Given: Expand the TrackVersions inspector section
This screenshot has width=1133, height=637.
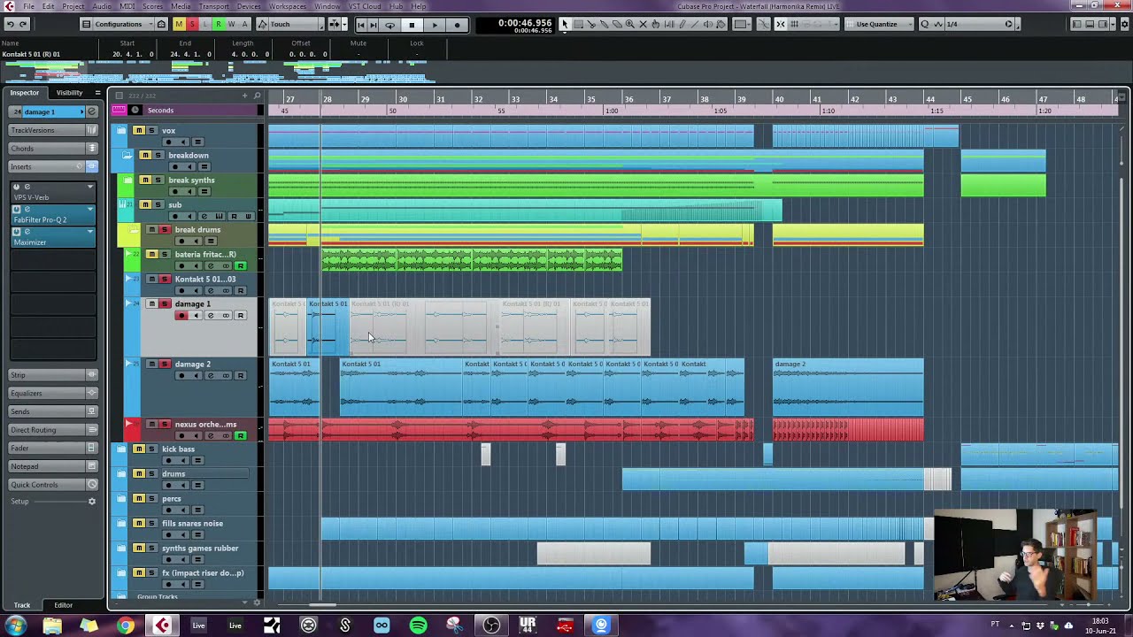Looking at the screenshot, I should click(x=52, y=130).
